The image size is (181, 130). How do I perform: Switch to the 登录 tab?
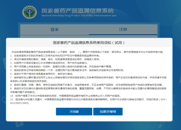[54, 30]
